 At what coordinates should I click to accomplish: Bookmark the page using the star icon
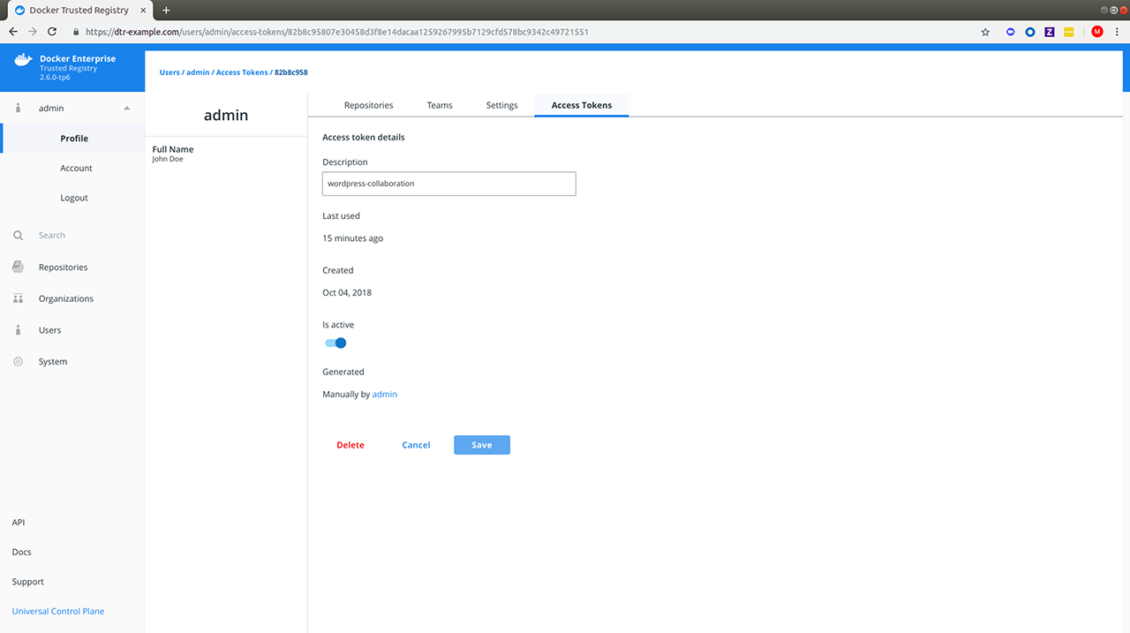985,31
